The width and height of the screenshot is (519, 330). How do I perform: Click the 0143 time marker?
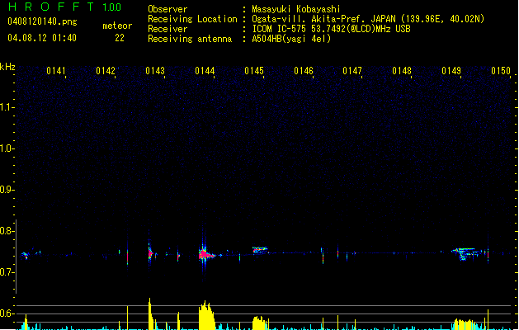[155, 71]
